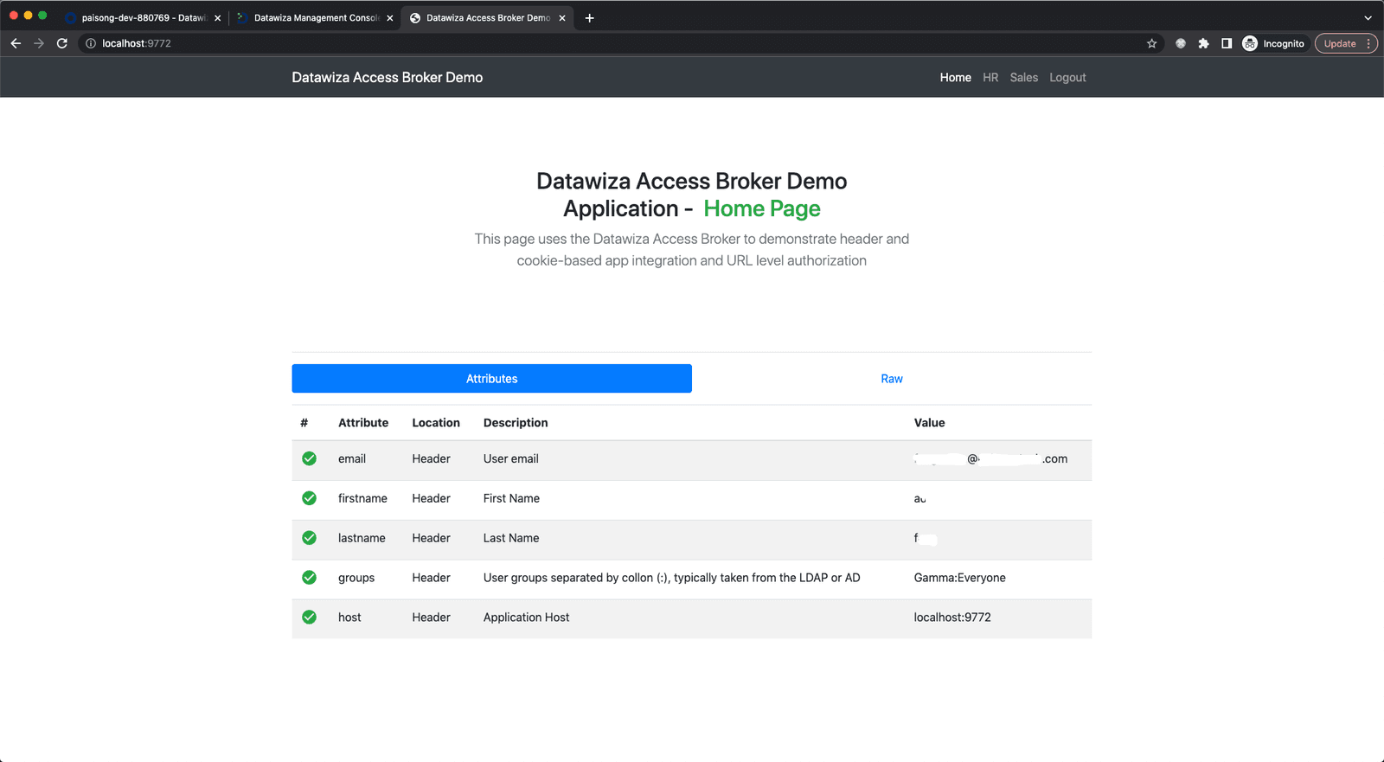Click the round extension icon beside the star

1181,43
